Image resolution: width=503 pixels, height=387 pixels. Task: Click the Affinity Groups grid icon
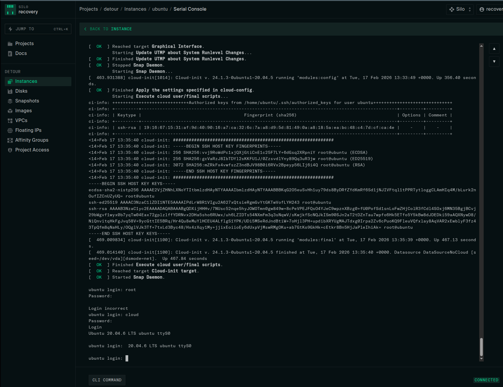pyautogui.click(x=10, y=140)
